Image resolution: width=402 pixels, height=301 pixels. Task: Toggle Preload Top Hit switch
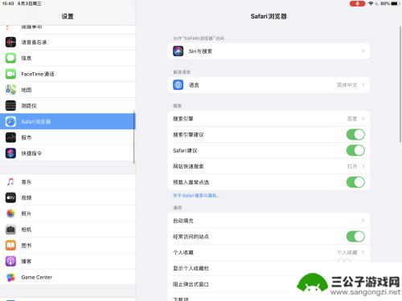point(355,182)
